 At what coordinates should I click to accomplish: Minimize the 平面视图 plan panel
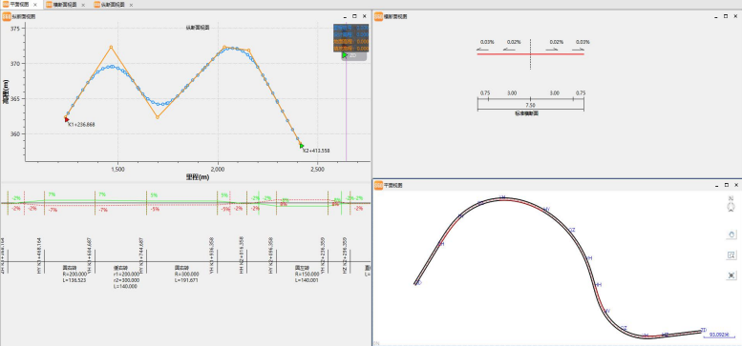[x=716, y=185]
